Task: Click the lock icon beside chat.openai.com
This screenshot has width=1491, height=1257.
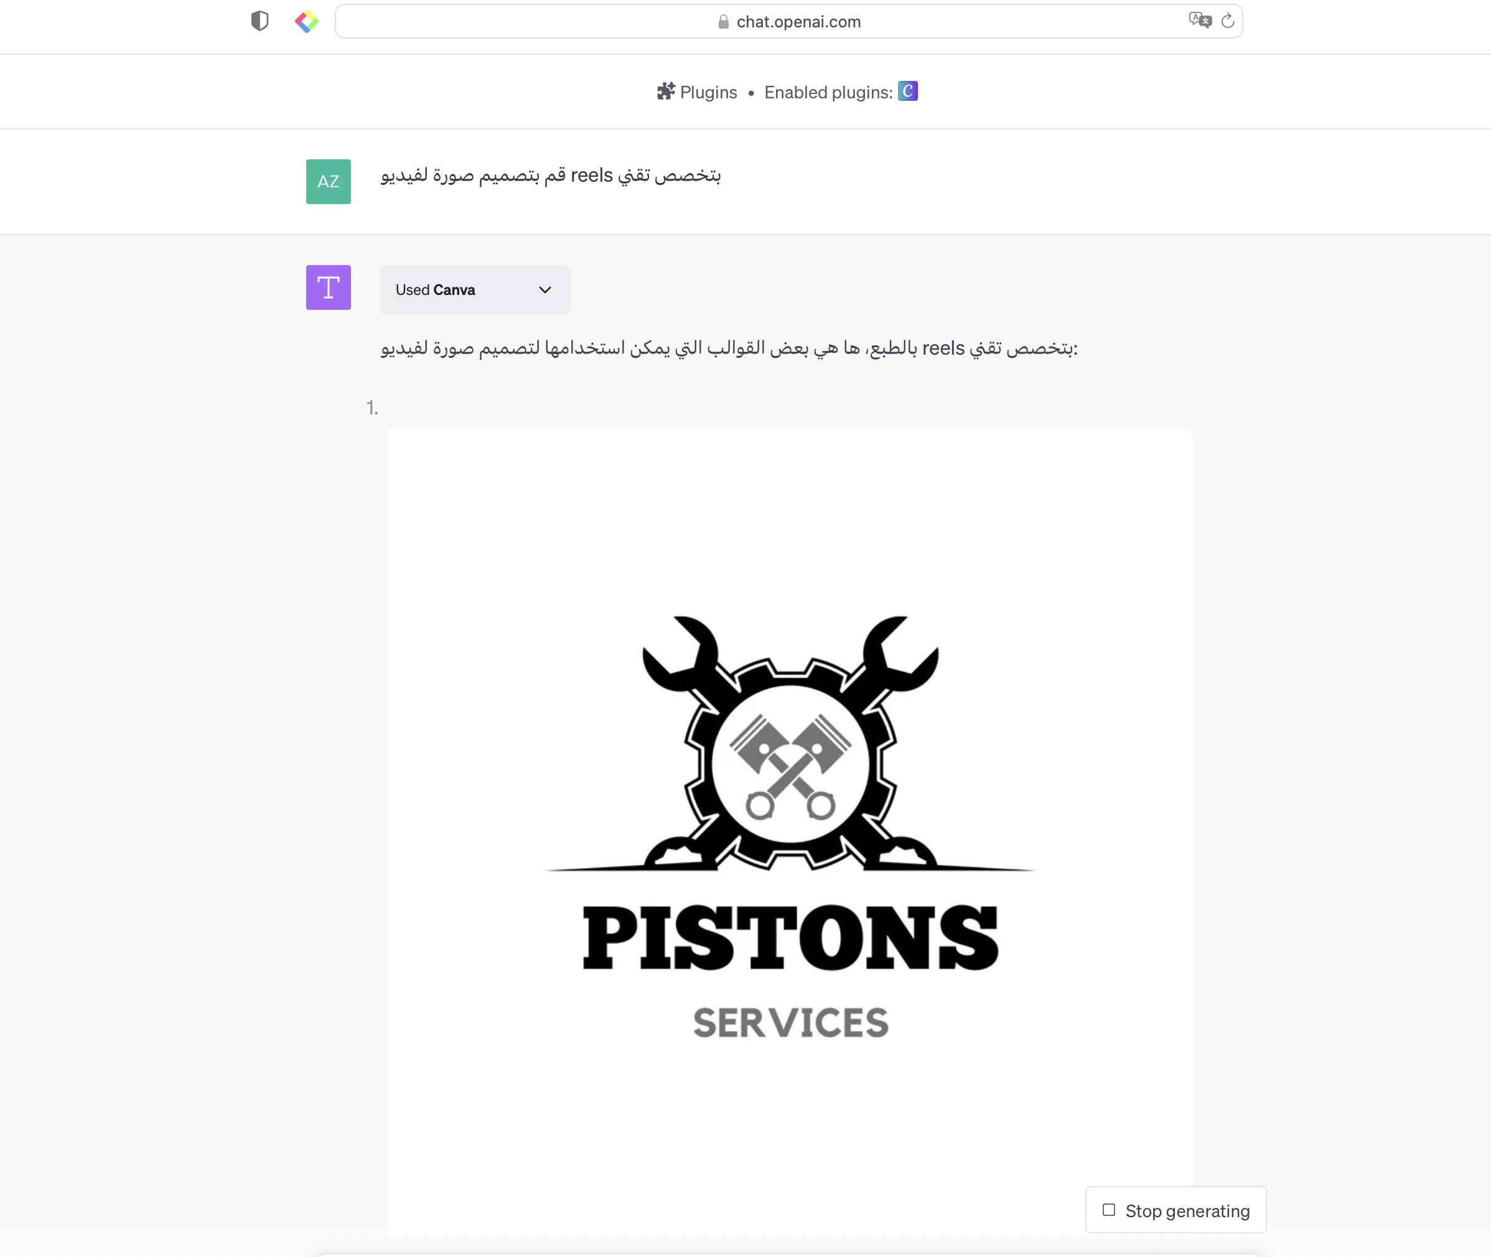Action: pyautogui.click(x=723, y=22)
